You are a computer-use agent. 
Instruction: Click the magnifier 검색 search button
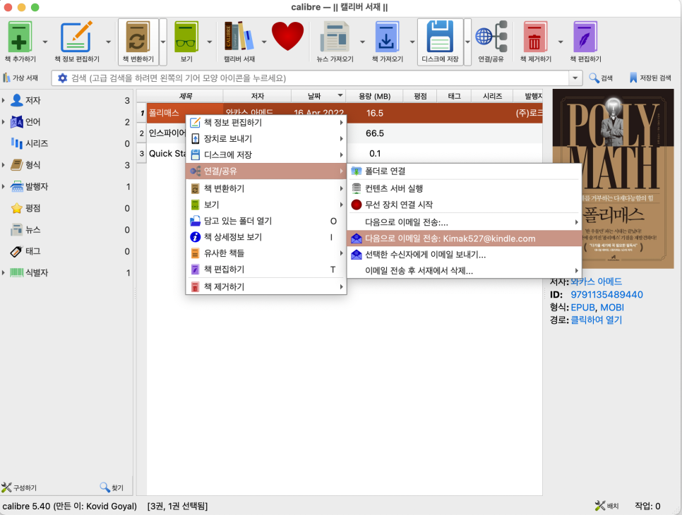point(601,78)
